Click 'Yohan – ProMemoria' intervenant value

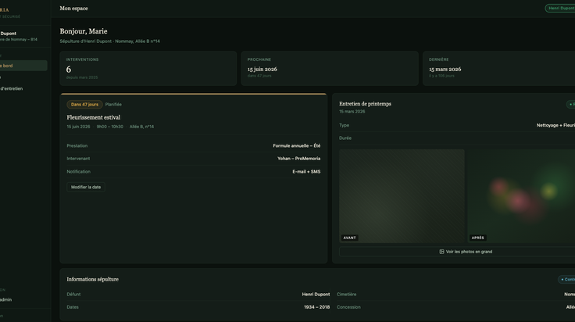pyautogui.click(x=299, y=159)
